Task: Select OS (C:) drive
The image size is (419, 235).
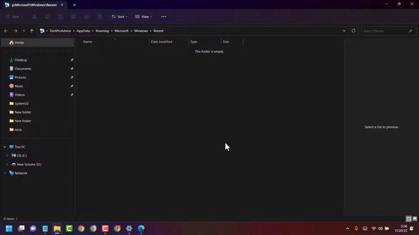Action: point(22,155)
